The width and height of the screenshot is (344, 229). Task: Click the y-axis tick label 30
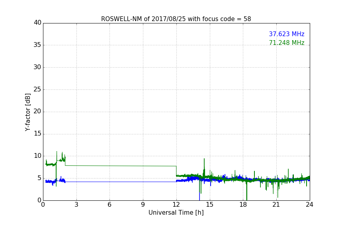point(37,67)
